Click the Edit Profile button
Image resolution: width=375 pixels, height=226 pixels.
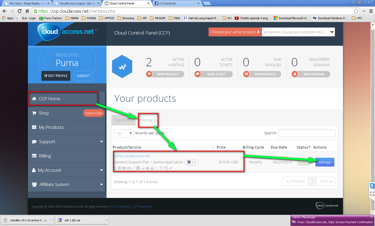point(56,76)
